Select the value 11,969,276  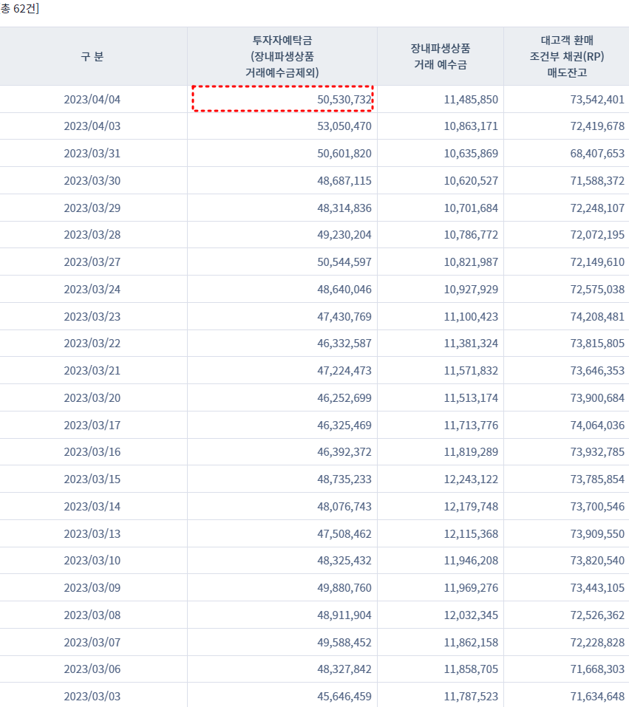[x=471, y=588]
